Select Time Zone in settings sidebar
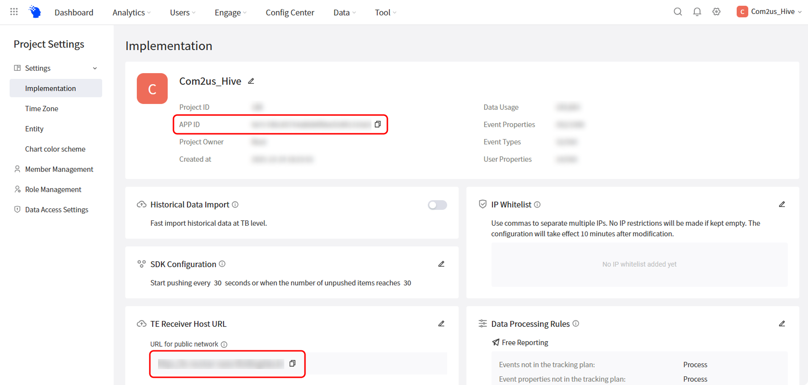Screen dimensions: 808x385 [41, 109]
